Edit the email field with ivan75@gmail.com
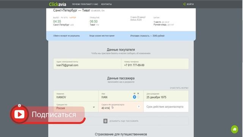Screen dimensions: 243x137 87,64
